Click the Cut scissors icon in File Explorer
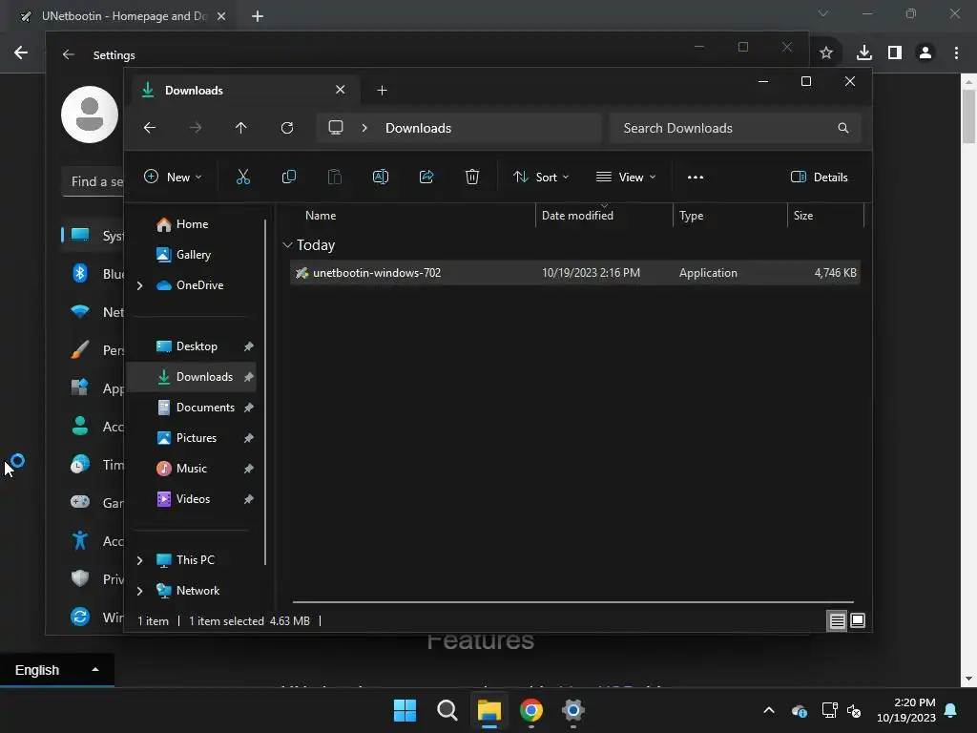This screenshot has width=977, height=733. [x=243, y=177]
